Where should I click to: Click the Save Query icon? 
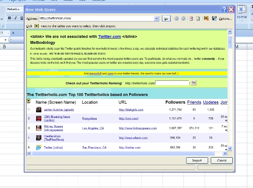tap(214, 18)
